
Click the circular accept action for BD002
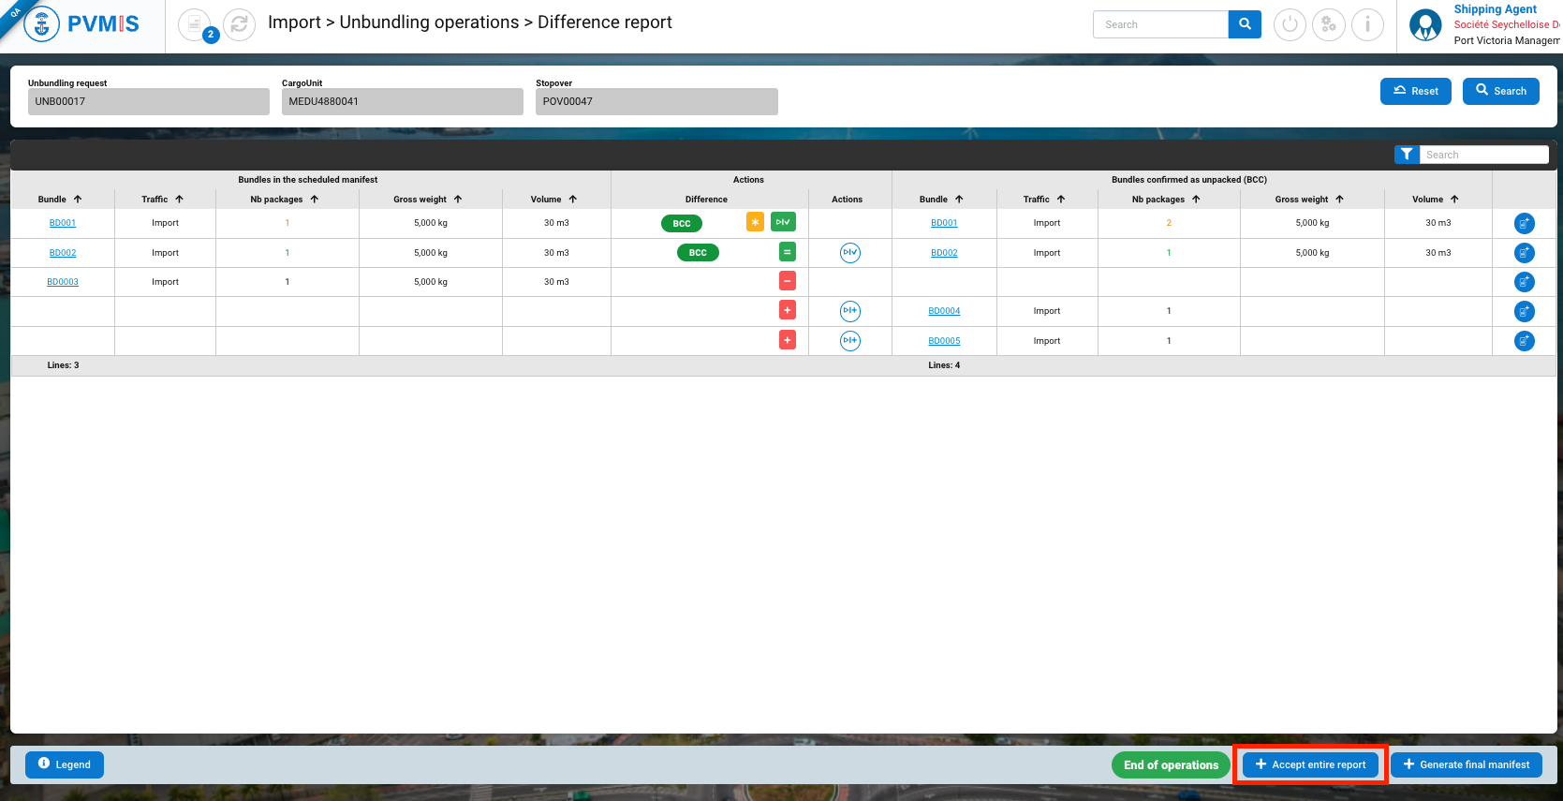849,253
